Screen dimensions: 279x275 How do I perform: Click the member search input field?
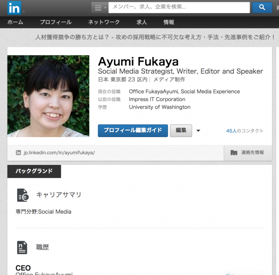click(179, 7)
